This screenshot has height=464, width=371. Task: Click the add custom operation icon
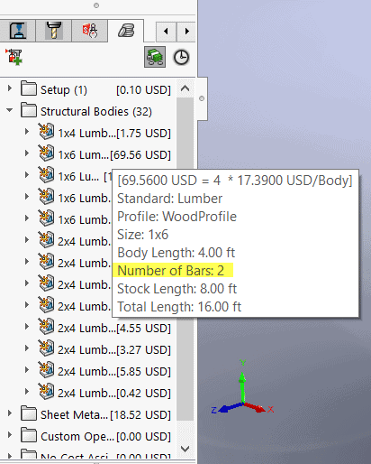point(14,57)
